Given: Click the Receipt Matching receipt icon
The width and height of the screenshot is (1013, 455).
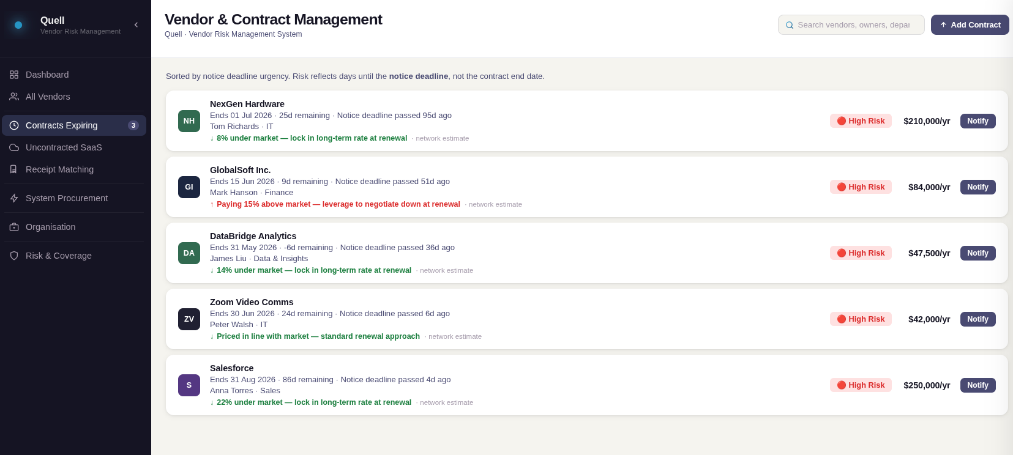Looking at the screenshot, I should tap(14, 169).
